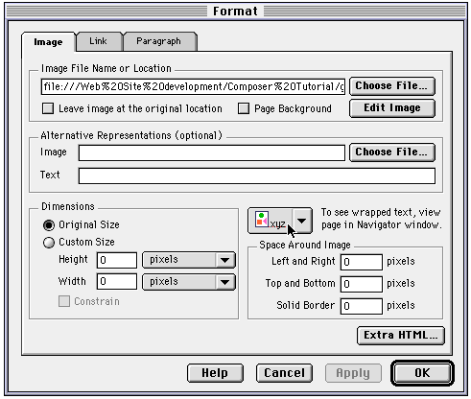Click Choose File for image location

click(392, 86)
